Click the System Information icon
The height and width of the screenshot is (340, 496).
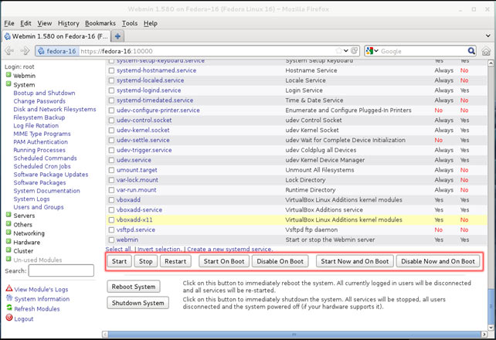pos(9,298)
